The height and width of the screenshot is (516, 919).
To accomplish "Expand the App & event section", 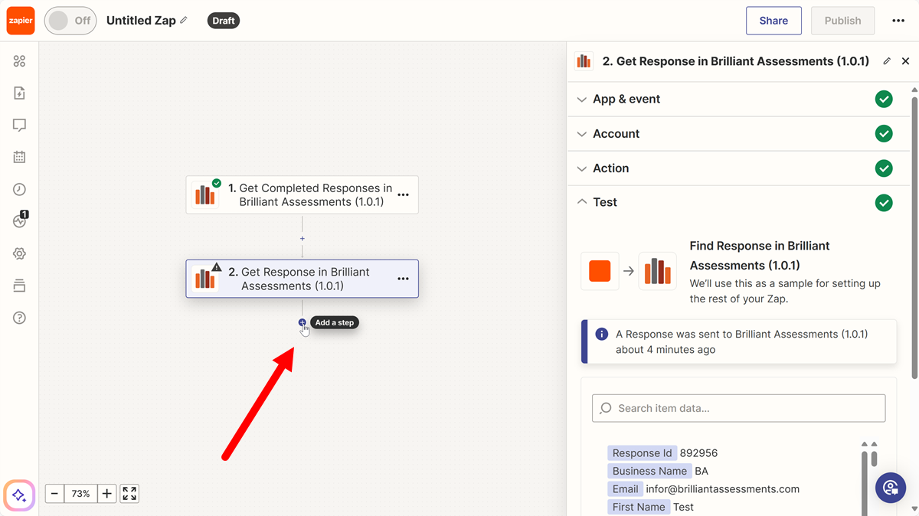I will (x=625, y=99).
